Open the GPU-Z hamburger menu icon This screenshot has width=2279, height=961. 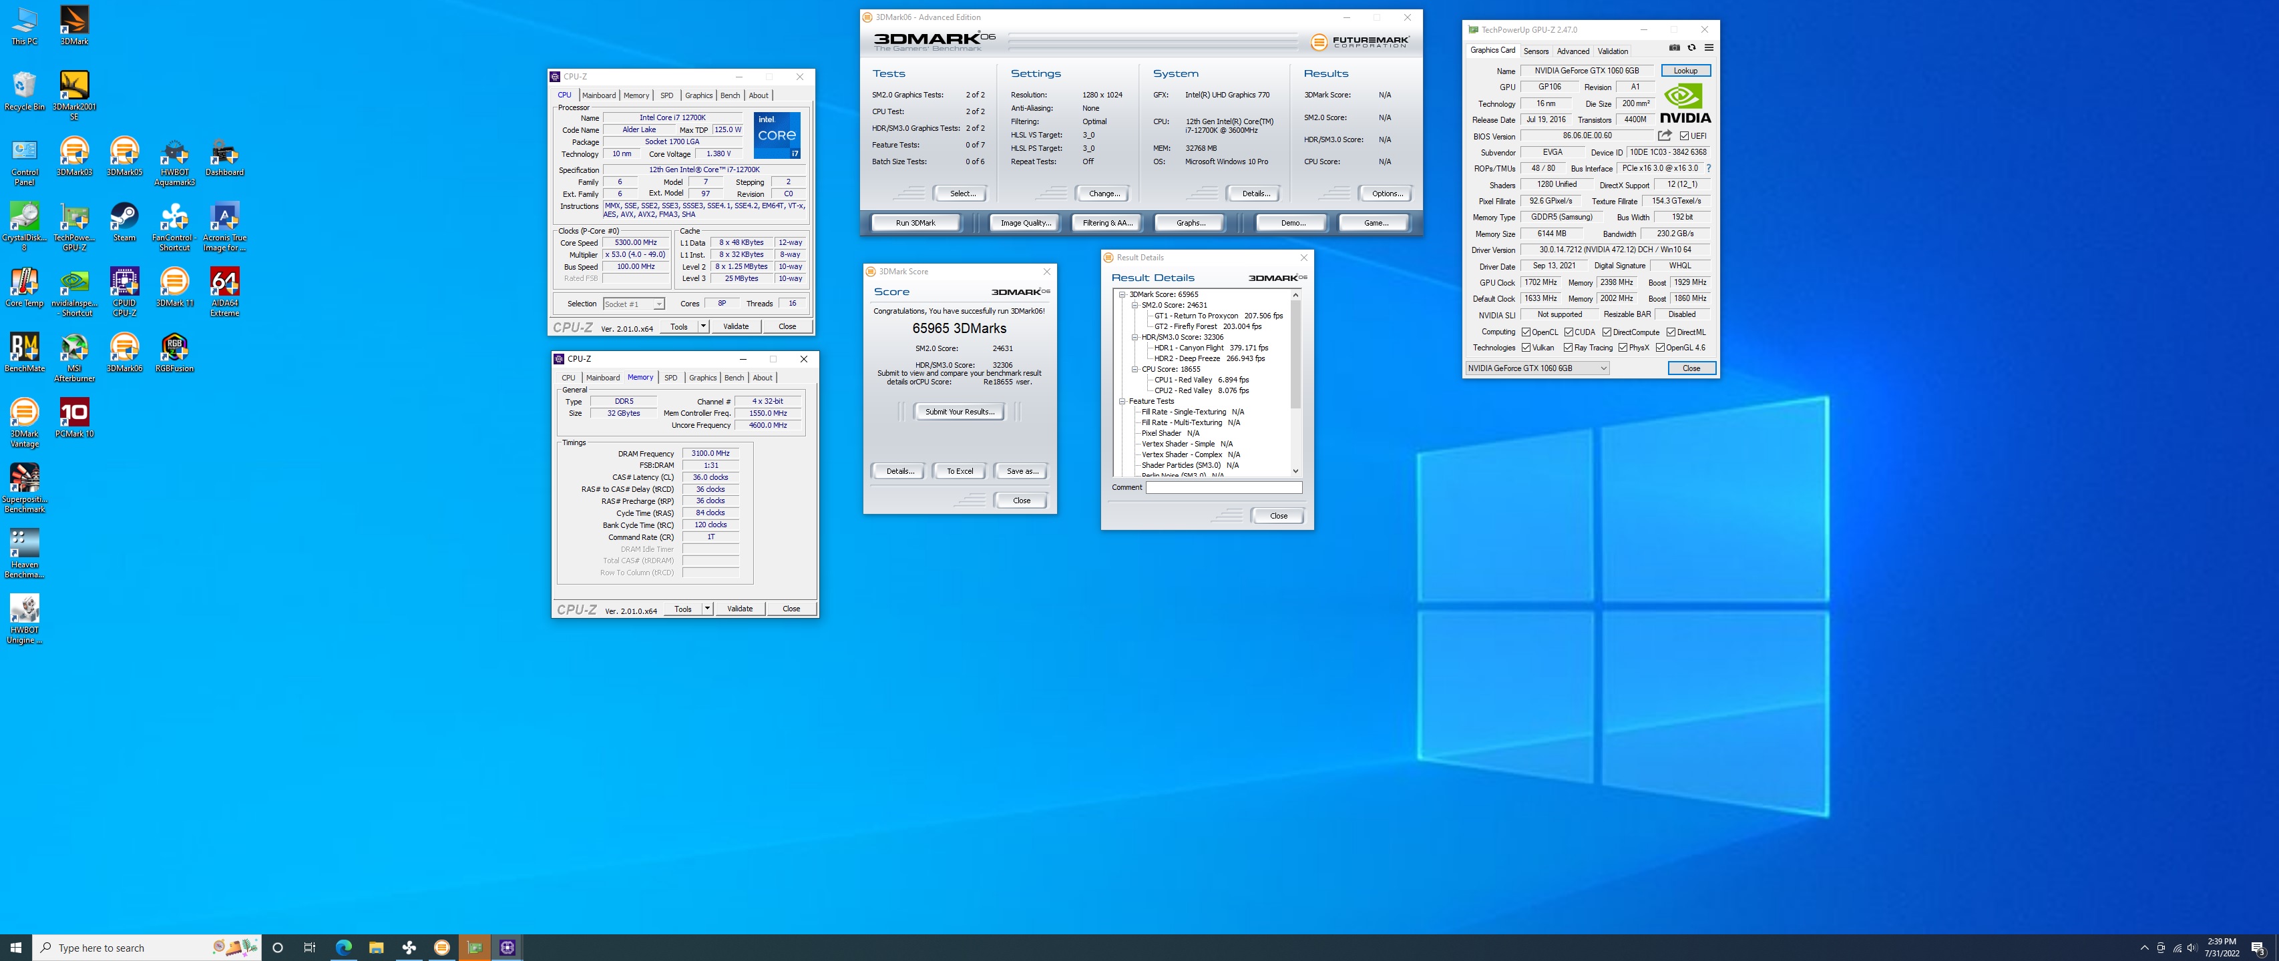click(1708, 48)
